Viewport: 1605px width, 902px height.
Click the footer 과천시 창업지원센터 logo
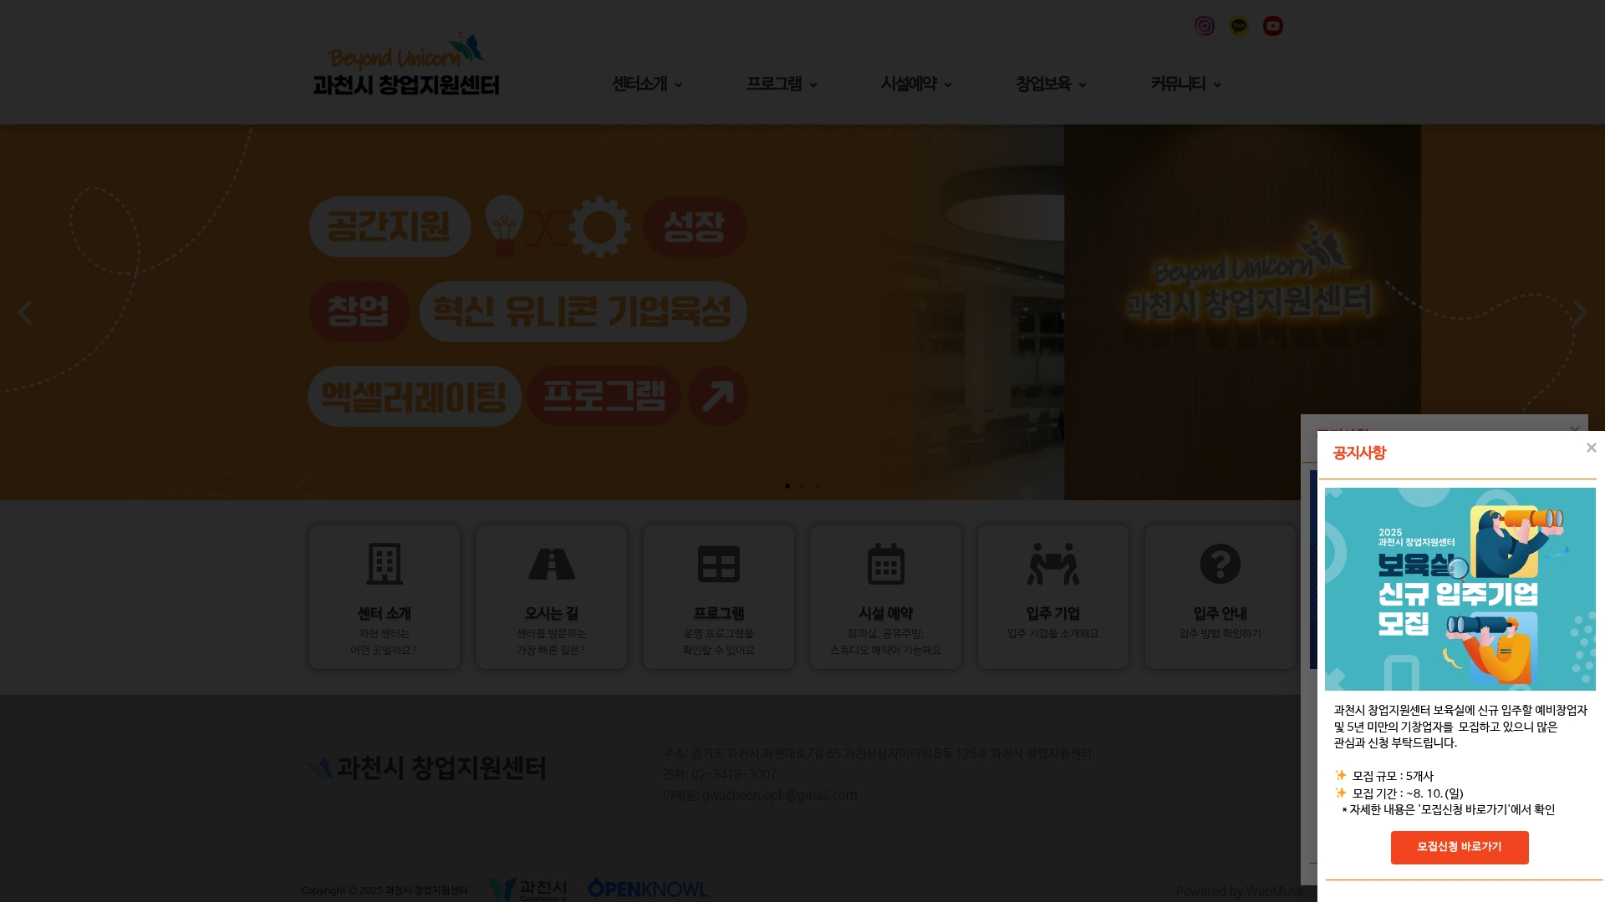pos(426,768)
